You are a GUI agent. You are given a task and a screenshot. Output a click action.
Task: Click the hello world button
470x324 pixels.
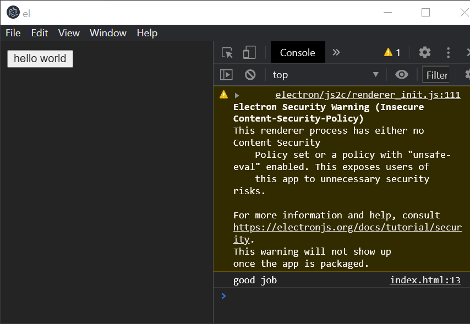pos(40,59)
